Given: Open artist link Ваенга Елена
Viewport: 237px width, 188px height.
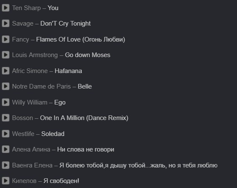Looking at the screenshot, I should [x=32, y=165].
